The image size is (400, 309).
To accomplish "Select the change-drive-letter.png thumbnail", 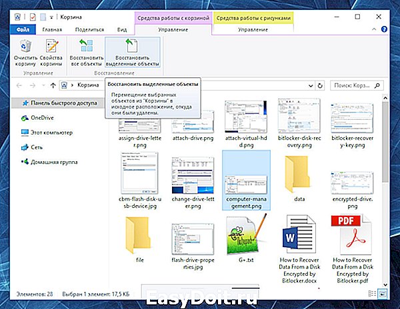I will pos(193,175).
